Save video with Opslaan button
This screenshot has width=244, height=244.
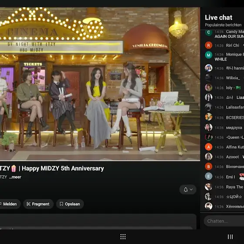coord(70,204)
